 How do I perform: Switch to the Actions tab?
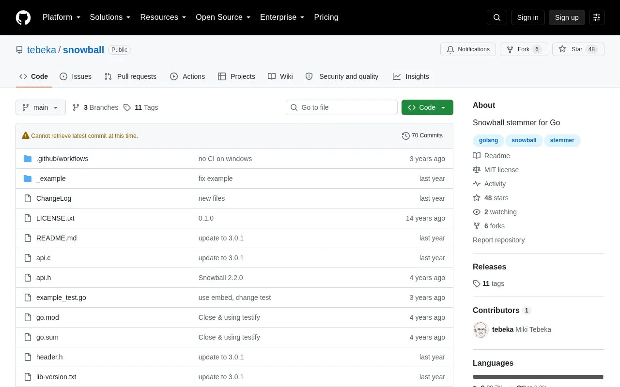pyautogui.click(x=187, y=76)
